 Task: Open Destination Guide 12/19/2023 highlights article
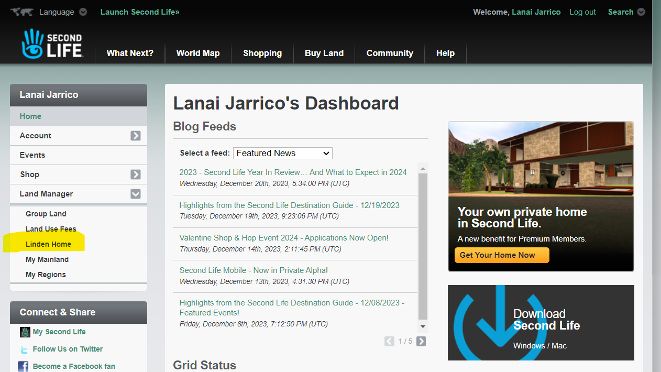click(289, 205)
